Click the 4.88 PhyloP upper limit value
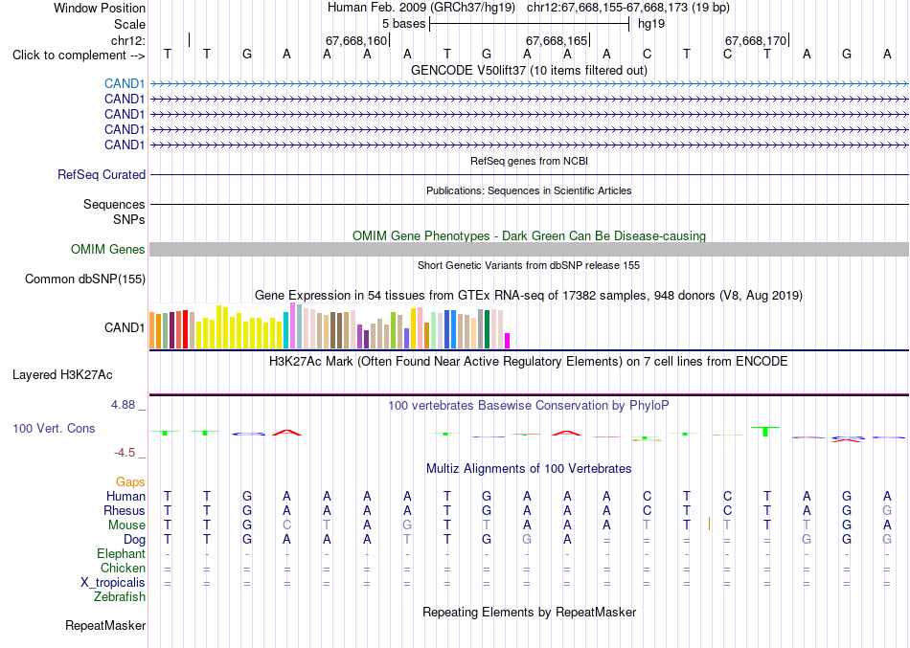This screenshot has height=648, width=910. coord(123,405)
